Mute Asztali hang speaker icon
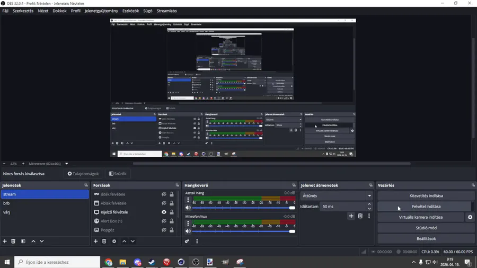Viewport: 477px width, 268px height. pyautogui.click(x=188, y=208)
